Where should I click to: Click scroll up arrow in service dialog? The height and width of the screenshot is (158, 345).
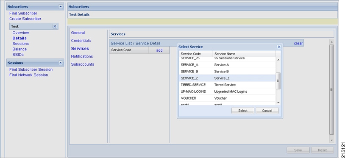coord(278,60)
